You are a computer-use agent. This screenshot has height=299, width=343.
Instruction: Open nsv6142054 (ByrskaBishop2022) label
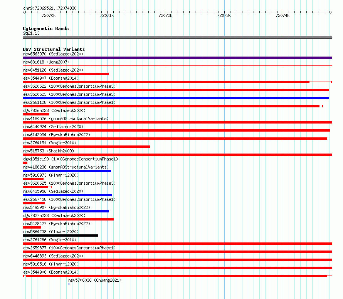[x=57, y=135]
